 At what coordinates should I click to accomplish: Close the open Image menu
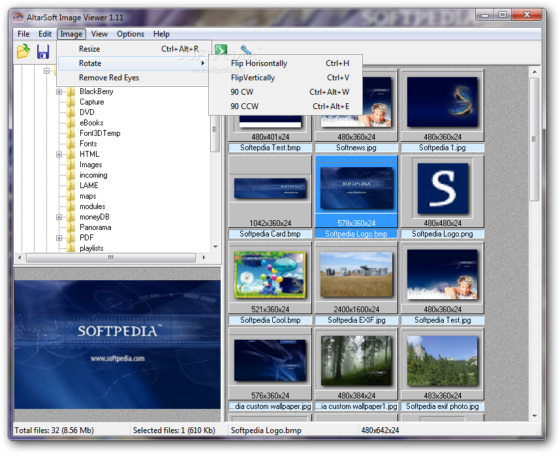(x=71, y=34)
